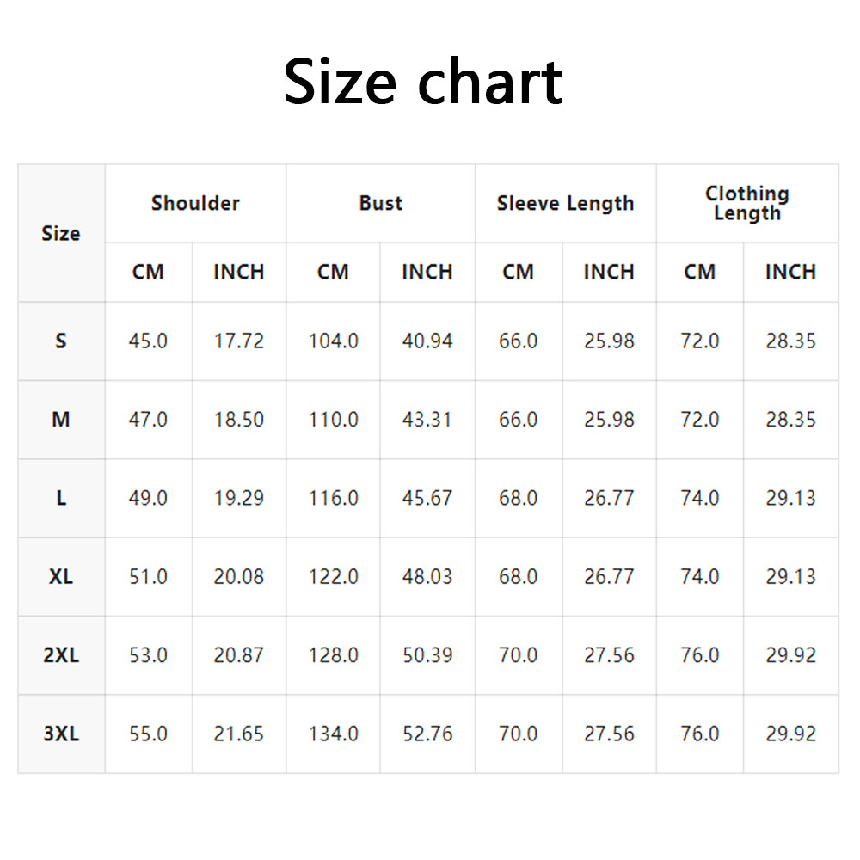Viewport: 860px width, 860px height.
Task: Select the Size header cell
Action: (x=61, y=233)
